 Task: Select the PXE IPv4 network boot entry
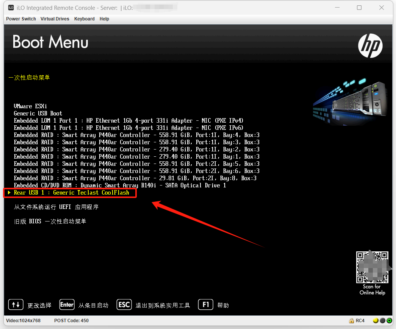pos(128,121)
